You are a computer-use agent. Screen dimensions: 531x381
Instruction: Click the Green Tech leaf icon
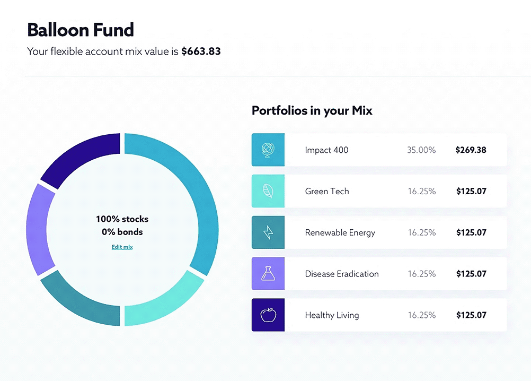pos(268,191)
